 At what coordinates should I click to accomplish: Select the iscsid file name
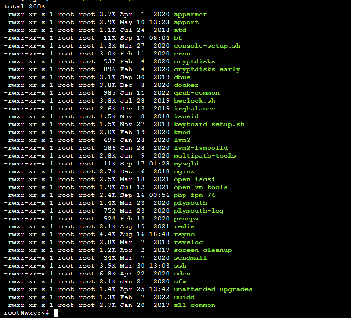click(x=186, y=116)
